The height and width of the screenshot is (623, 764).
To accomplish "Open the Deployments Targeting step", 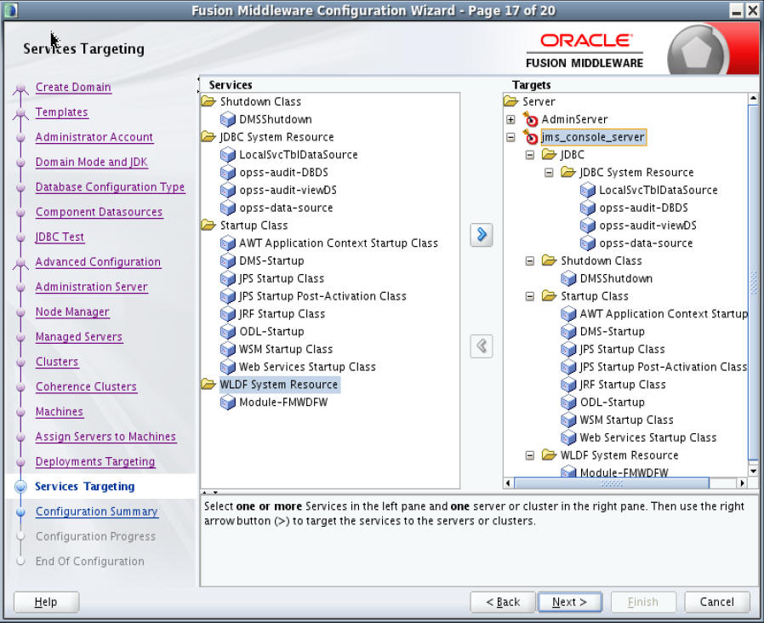I will (95, 461).
